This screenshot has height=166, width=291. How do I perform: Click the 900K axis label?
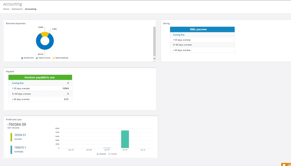[57, 128]
